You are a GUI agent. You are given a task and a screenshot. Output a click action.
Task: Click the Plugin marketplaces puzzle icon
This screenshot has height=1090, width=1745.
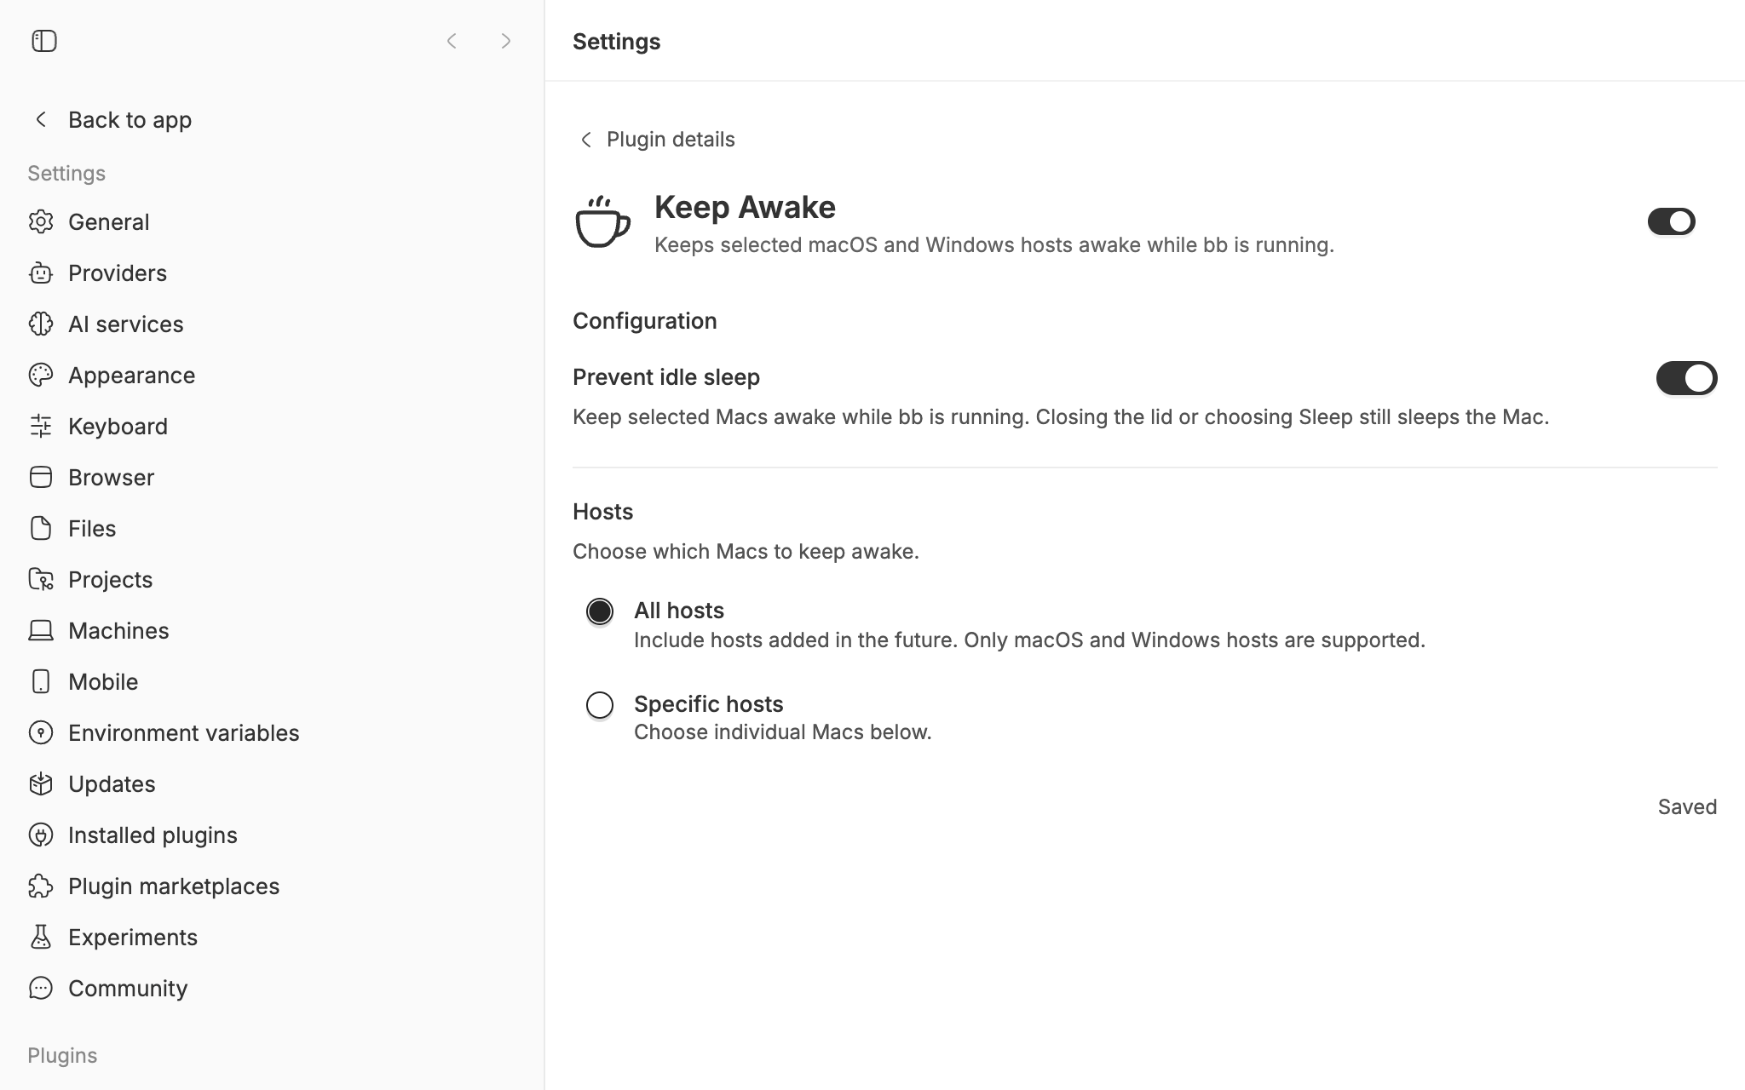point(41,886)
